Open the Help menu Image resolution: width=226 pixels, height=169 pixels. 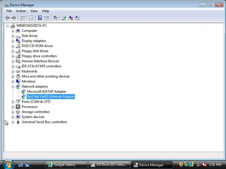[x=45, y=11]
